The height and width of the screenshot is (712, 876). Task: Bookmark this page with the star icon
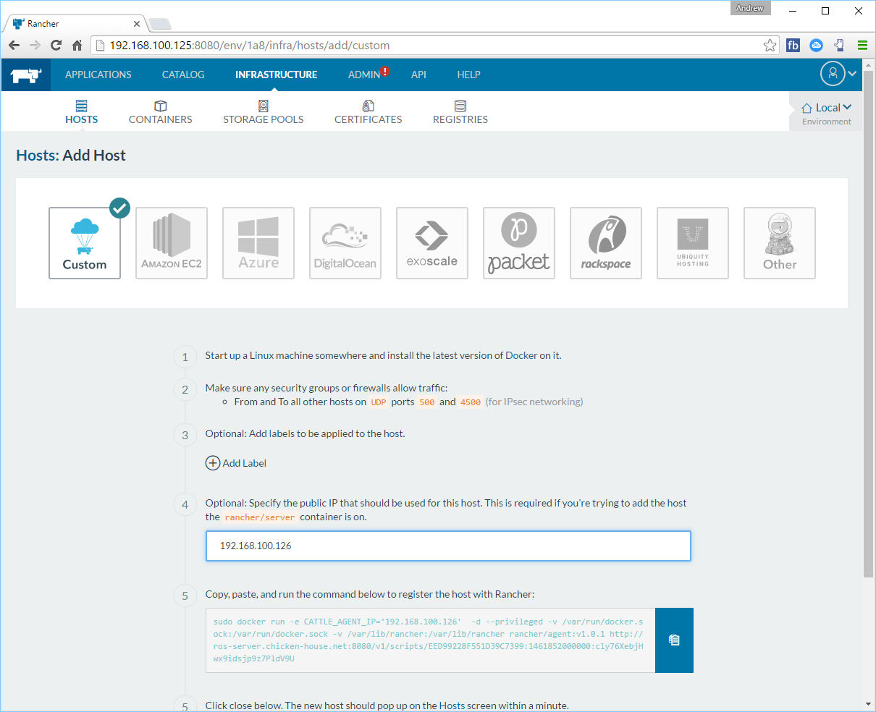click(x=770, y=46)
